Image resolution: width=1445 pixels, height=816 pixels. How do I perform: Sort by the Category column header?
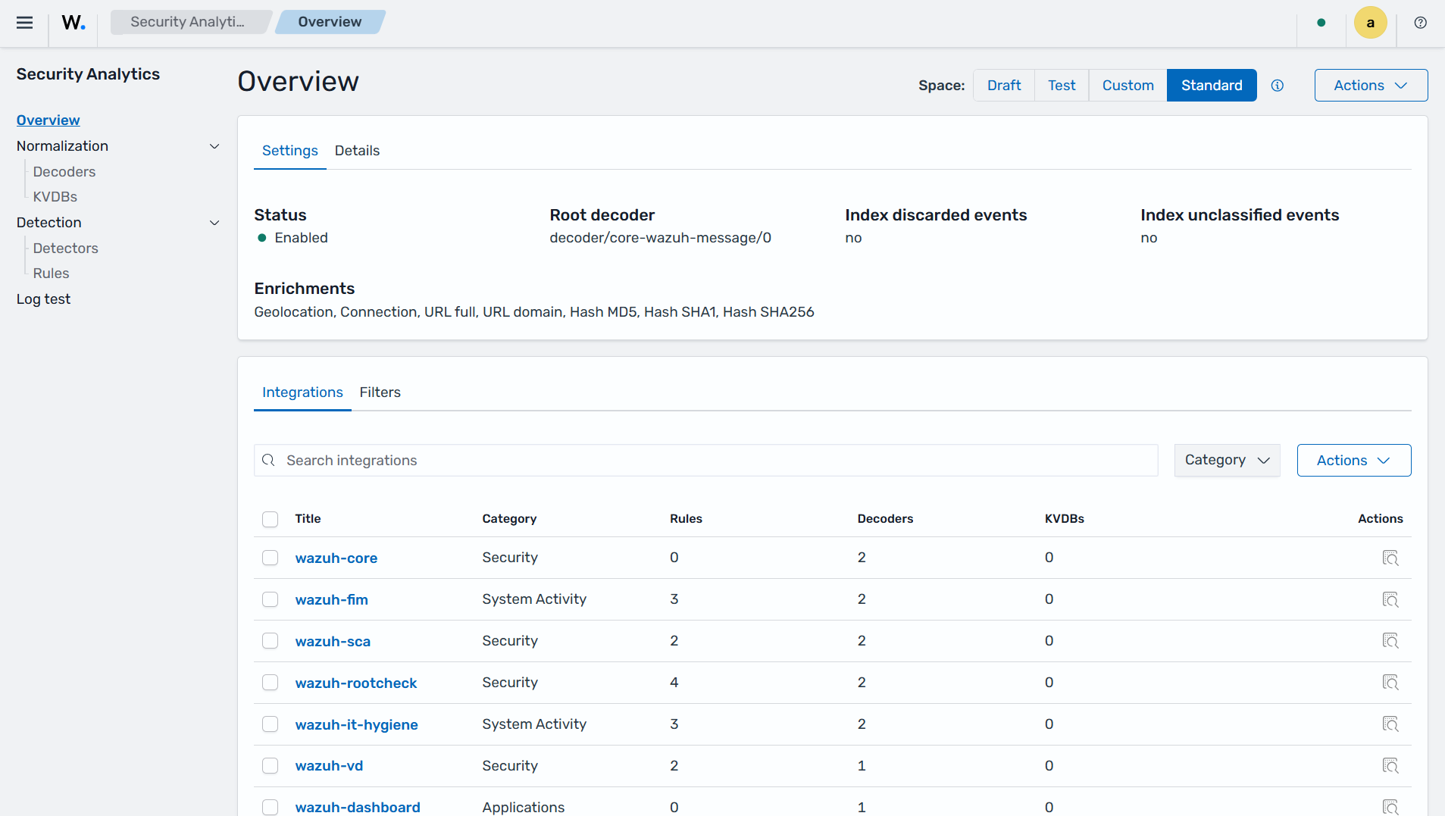[x=509, y=519]
